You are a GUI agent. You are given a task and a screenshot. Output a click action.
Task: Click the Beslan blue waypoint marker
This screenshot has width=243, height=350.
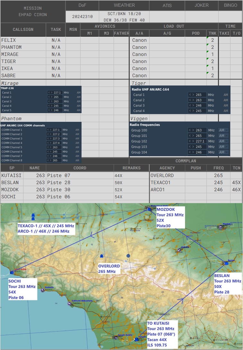click(226, 263)
